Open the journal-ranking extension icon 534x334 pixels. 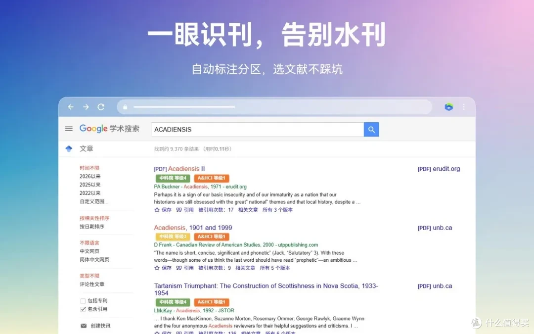(x=449, y=107)
